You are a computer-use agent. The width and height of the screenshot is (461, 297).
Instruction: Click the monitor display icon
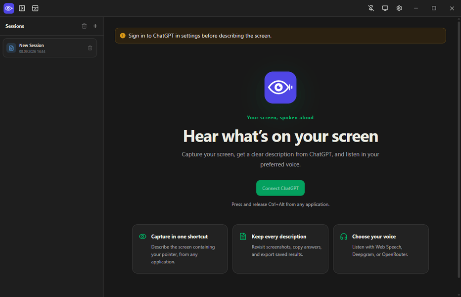pyautogui.click(x=385, y=8)
